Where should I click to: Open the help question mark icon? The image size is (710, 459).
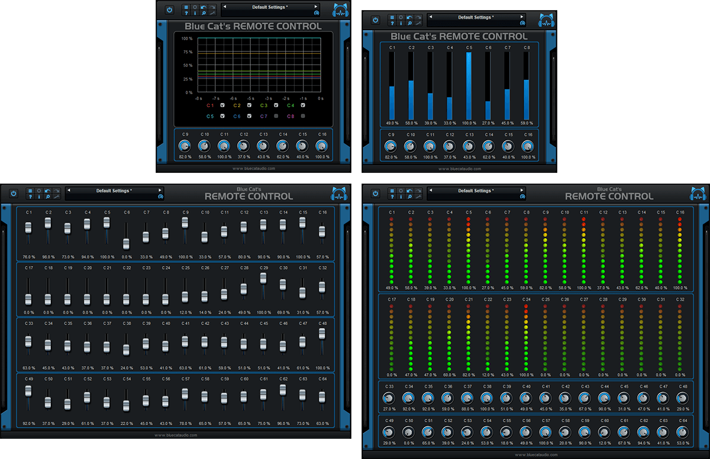point(185,13)
